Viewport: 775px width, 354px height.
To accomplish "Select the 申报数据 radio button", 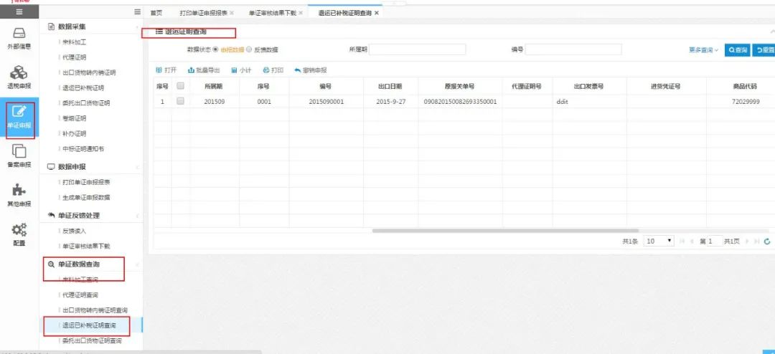I will [215, 49].
